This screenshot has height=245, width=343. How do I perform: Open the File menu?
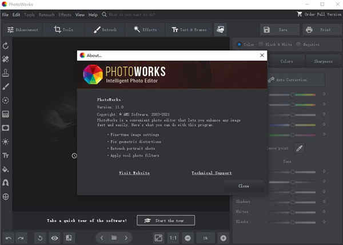click(6, 15)
